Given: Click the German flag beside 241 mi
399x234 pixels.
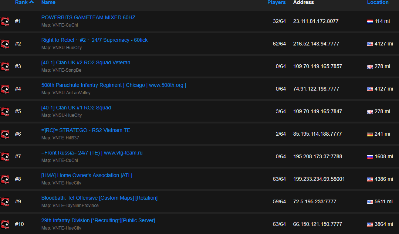Looking at the screenshot, I should click(x=370, y=134).
